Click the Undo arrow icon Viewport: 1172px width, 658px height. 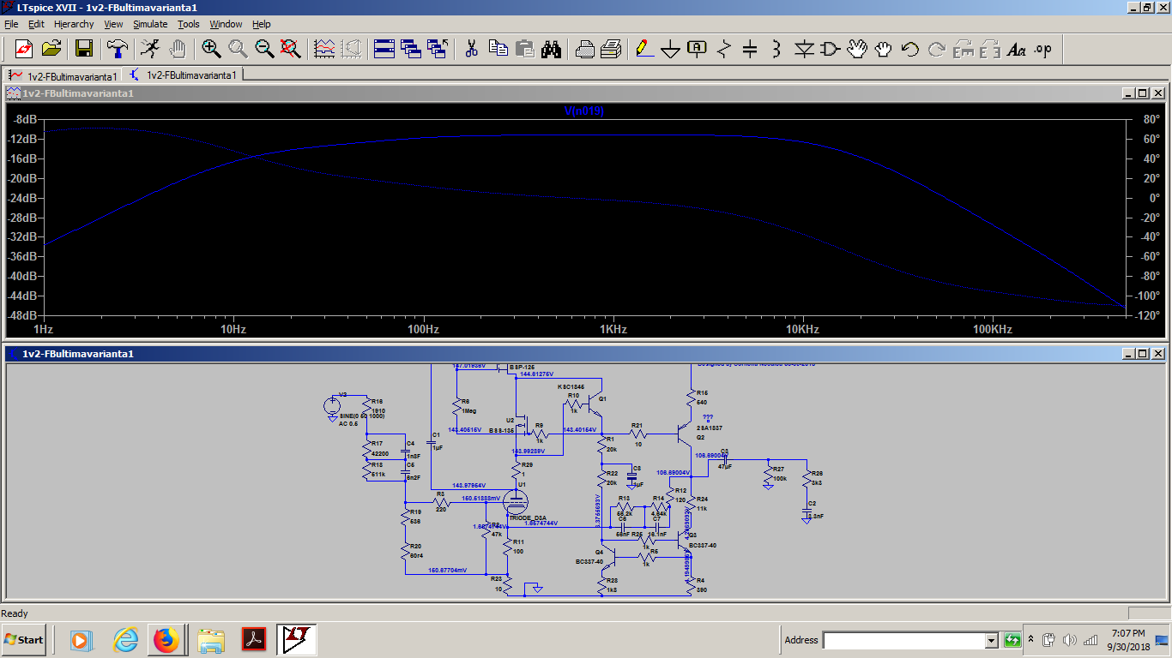point(910,49)
